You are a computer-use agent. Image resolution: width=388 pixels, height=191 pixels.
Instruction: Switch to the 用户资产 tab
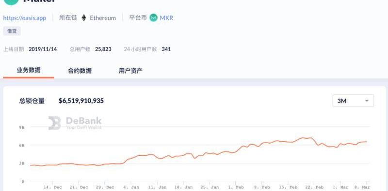130,71
